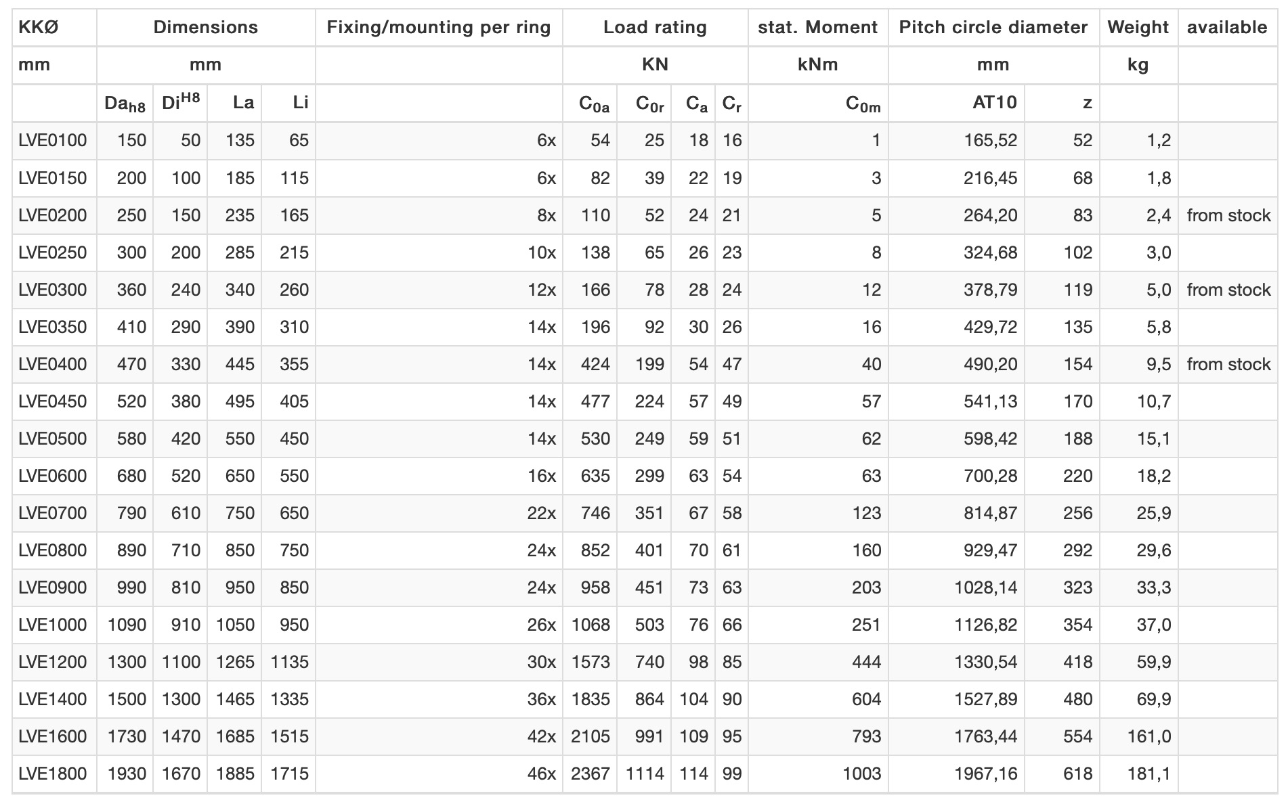The width and height of the screenshot is (1288, 804).
Task: Click the available column header
Action: point(1227,27)
